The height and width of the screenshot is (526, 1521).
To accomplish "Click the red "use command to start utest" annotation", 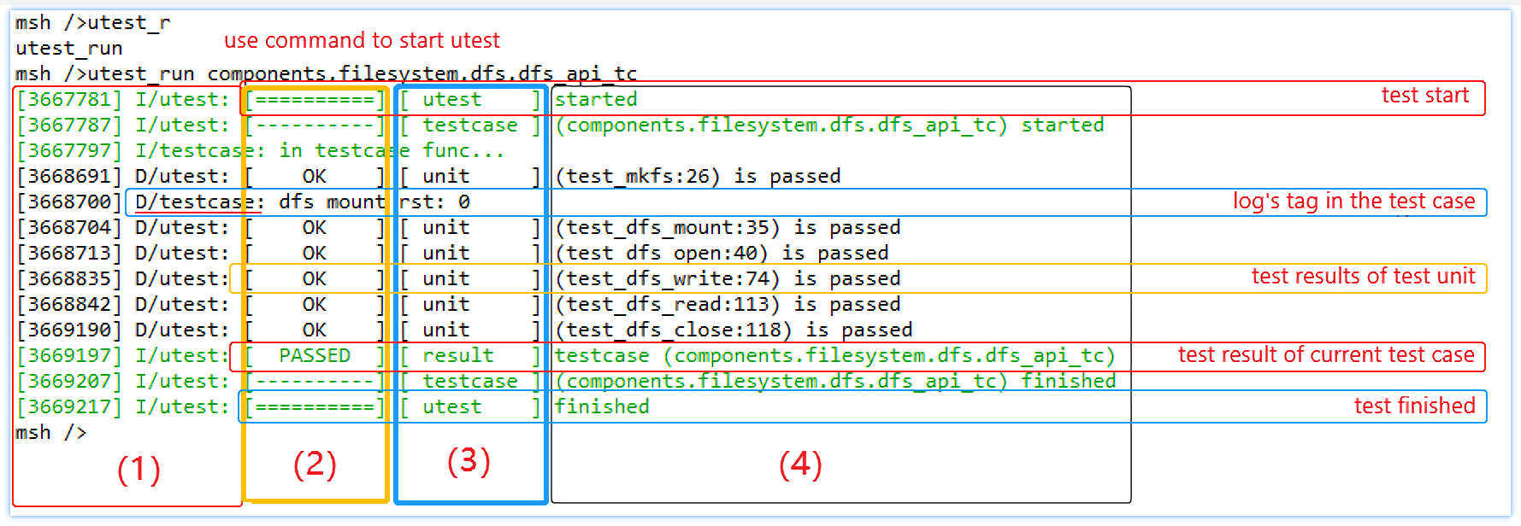I will click(362, 41).
